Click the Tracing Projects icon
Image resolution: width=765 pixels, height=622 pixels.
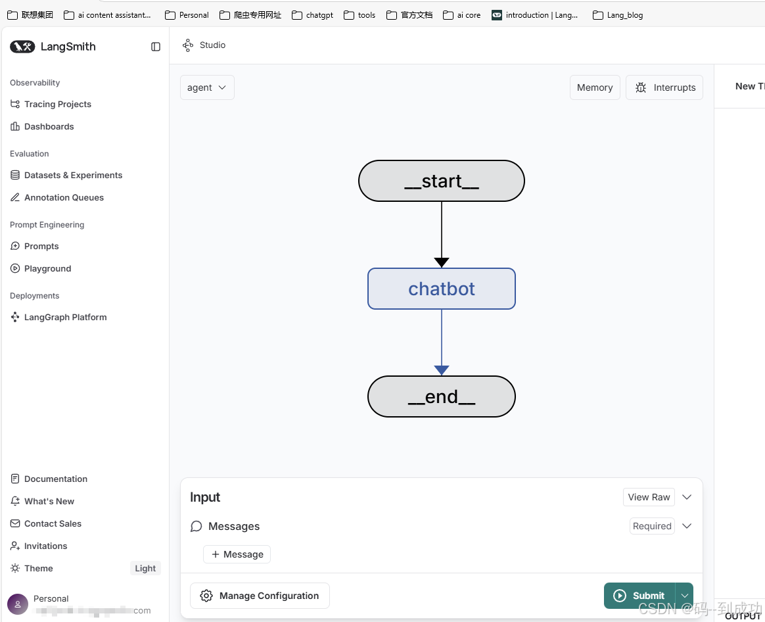click(15, 104)
